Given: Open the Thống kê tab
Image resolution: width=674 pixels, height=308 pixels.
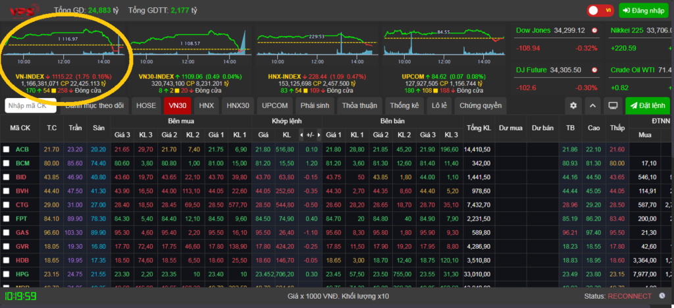Looking at the screenshot, I should pyautogui.click(x=405, y=105).
